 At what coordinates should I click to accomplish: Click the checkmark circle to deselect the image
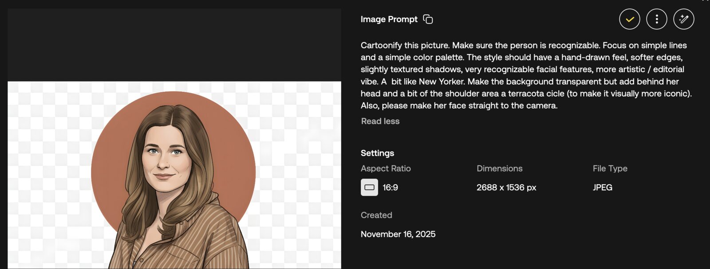pos(629,19)
